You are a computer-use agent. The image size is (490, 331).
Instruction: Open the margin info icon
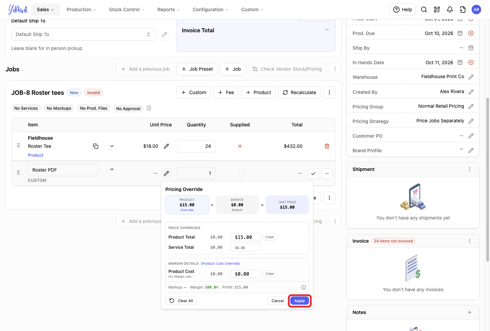point(304,287)
